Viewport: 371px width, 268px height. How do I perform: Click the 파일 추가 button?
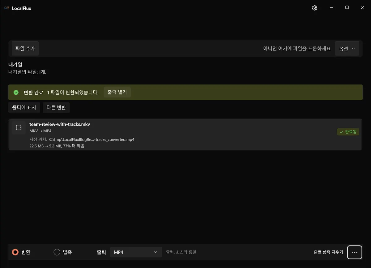click(25, 48)
